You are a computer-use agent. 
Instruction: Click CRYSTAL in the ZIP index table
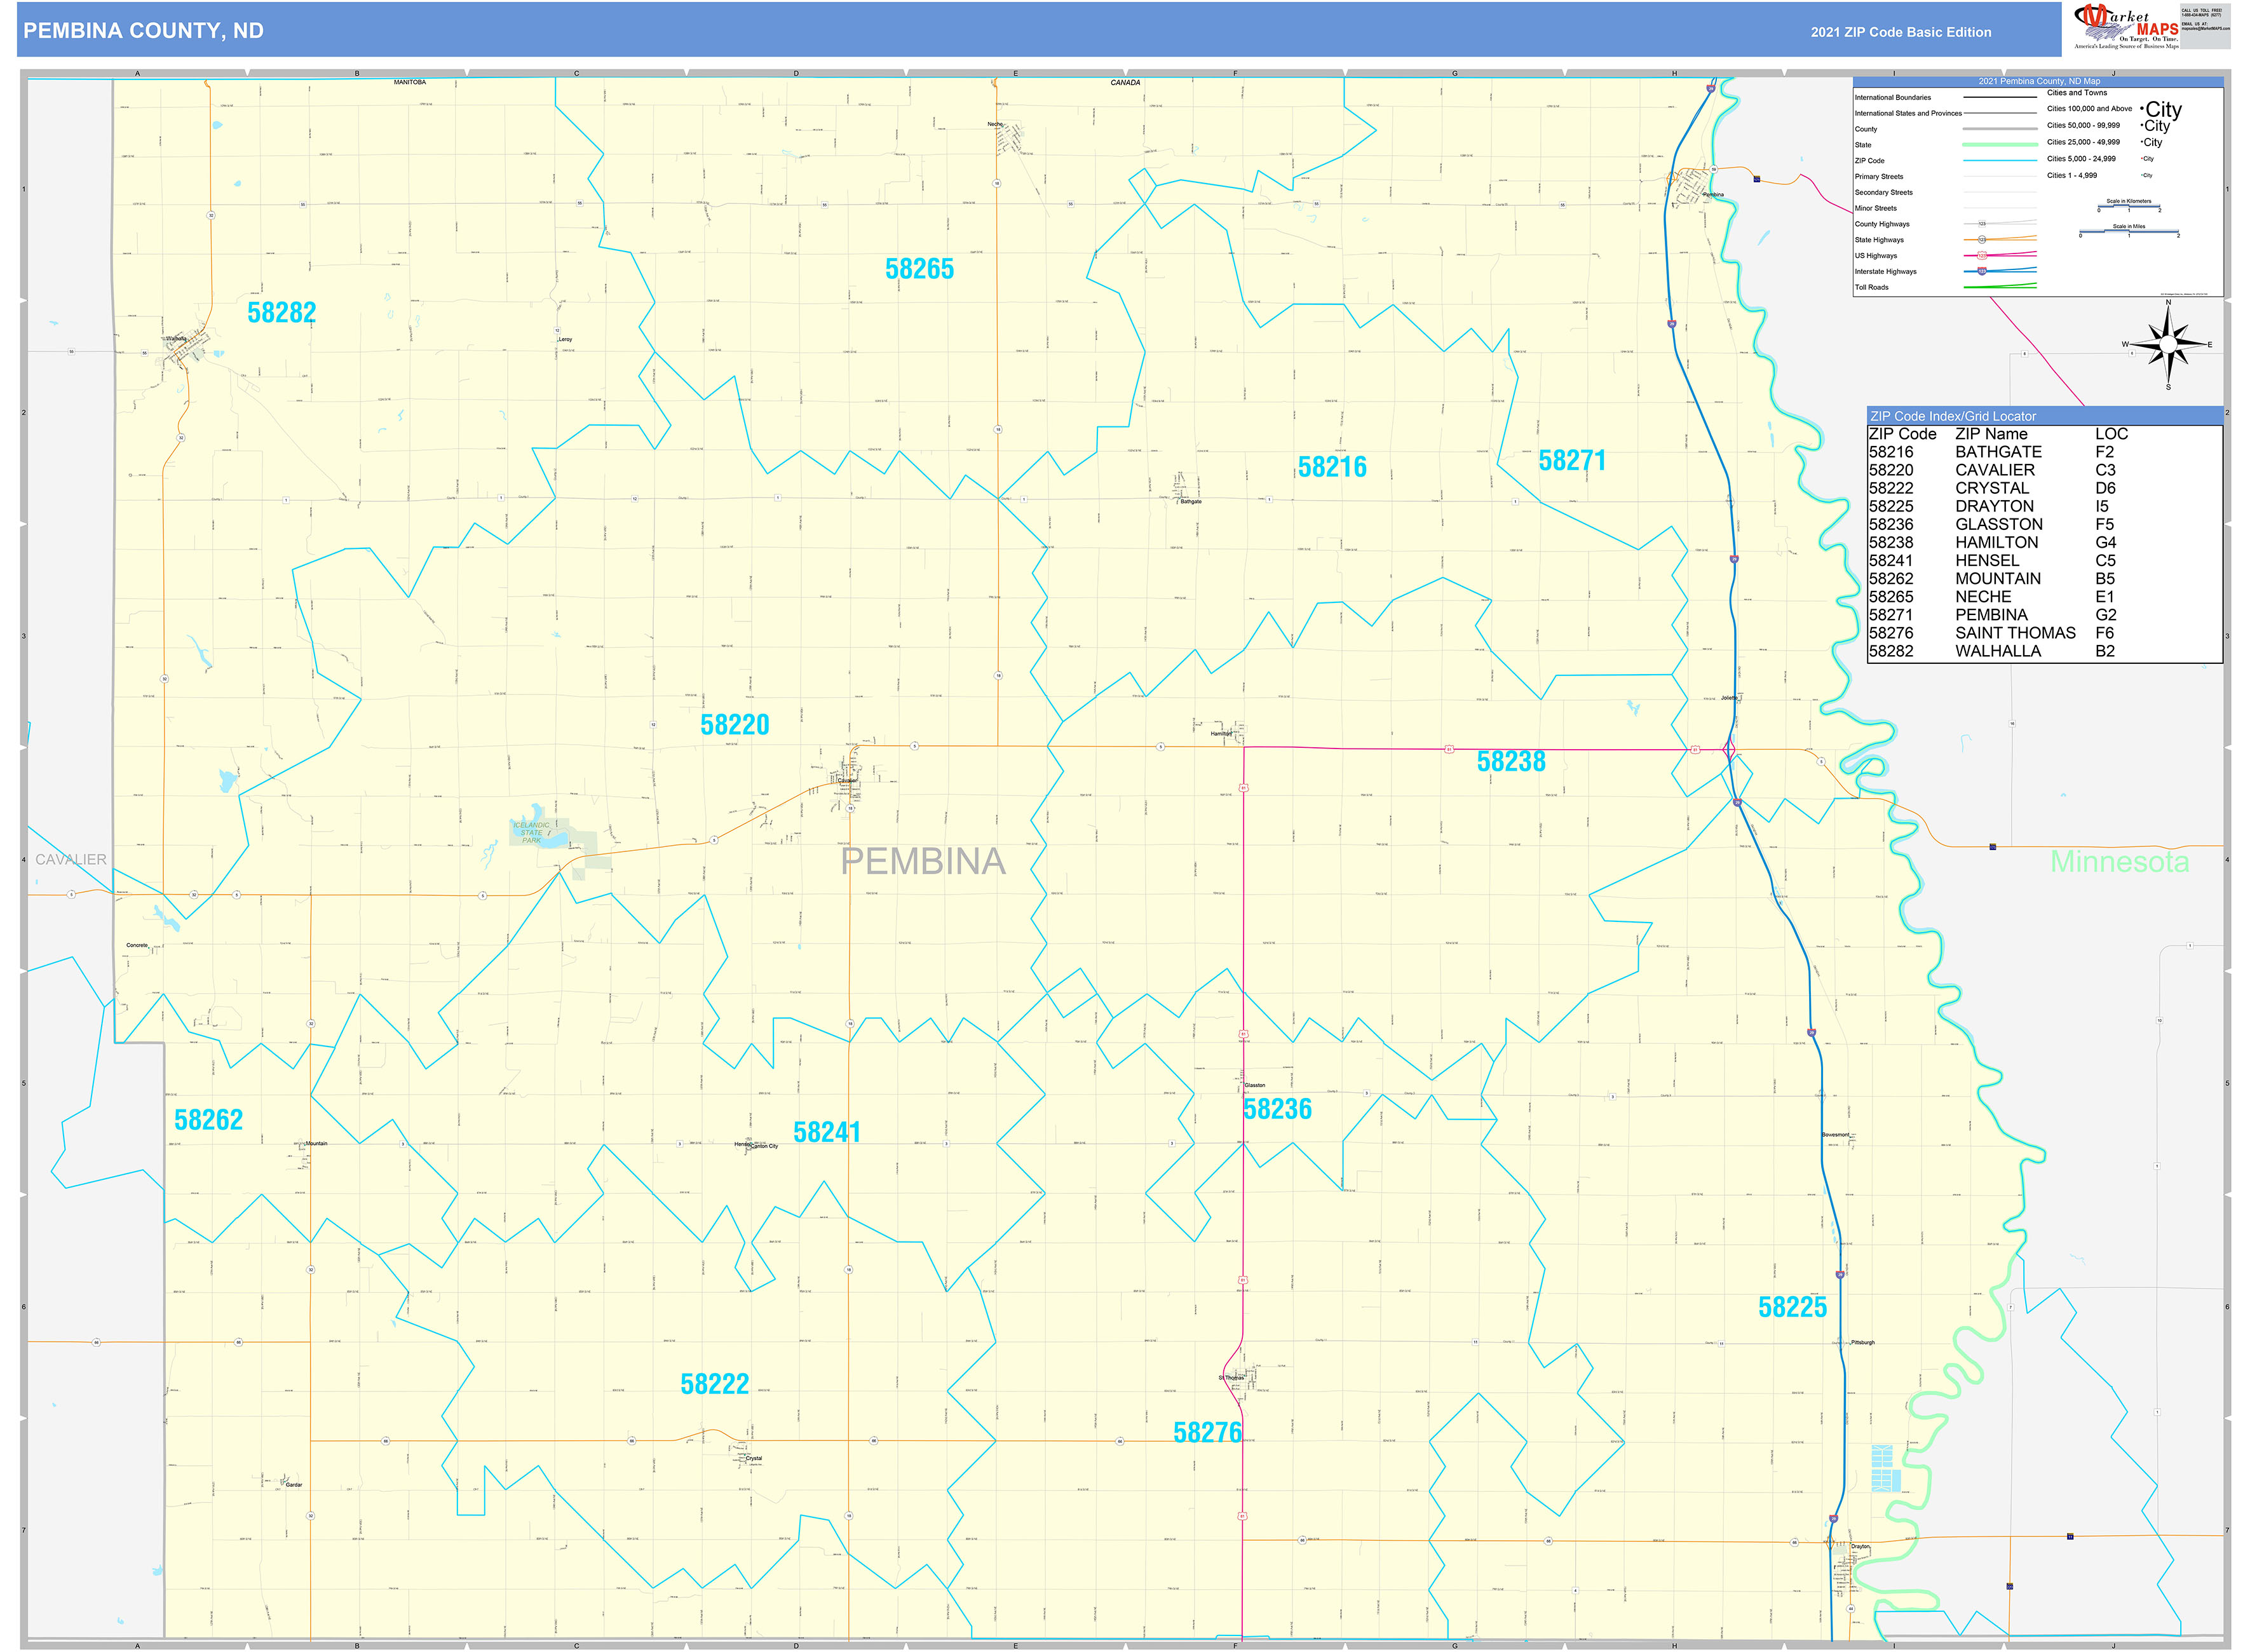tap(1992, 488)
